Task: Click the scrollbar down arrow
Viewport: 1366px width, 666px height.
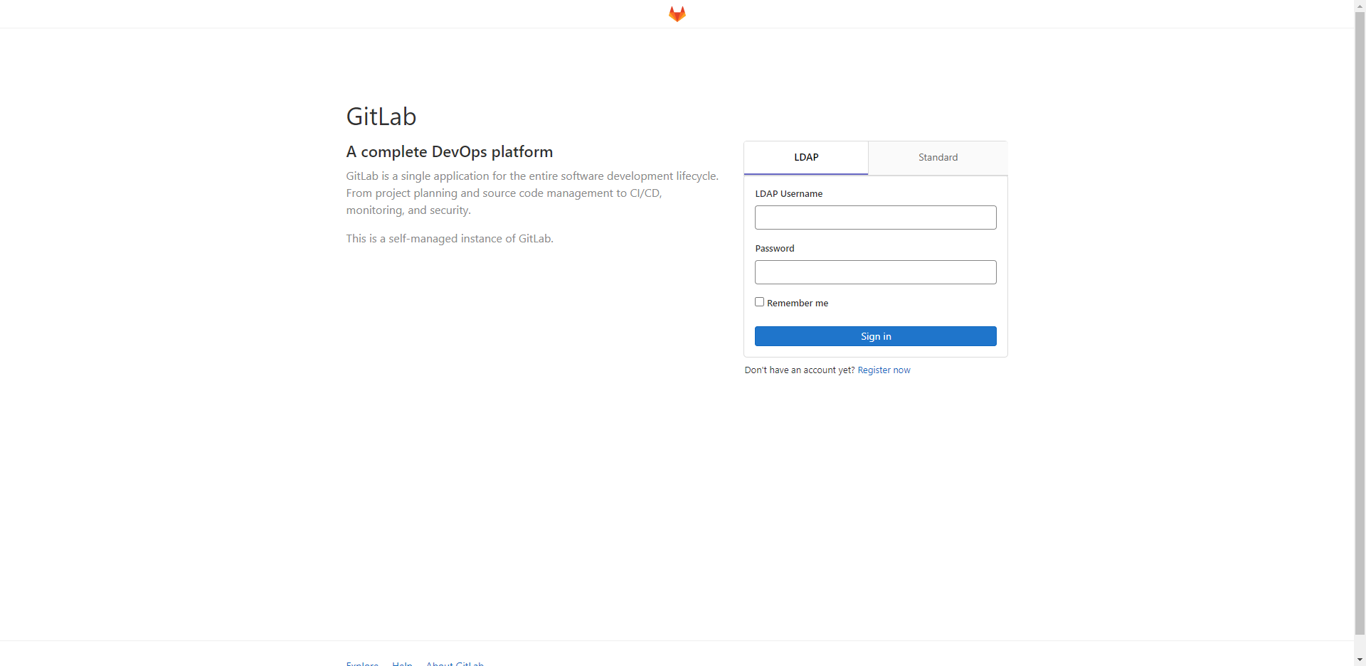Action: (1360, 660)
